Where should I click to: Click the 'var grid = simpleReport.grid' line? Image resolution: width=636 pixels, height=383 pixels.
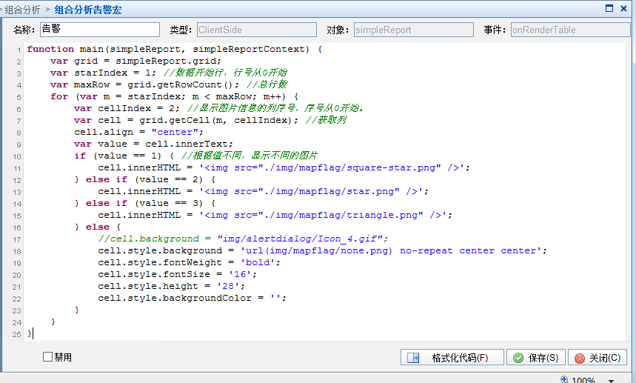click(136, 61)
